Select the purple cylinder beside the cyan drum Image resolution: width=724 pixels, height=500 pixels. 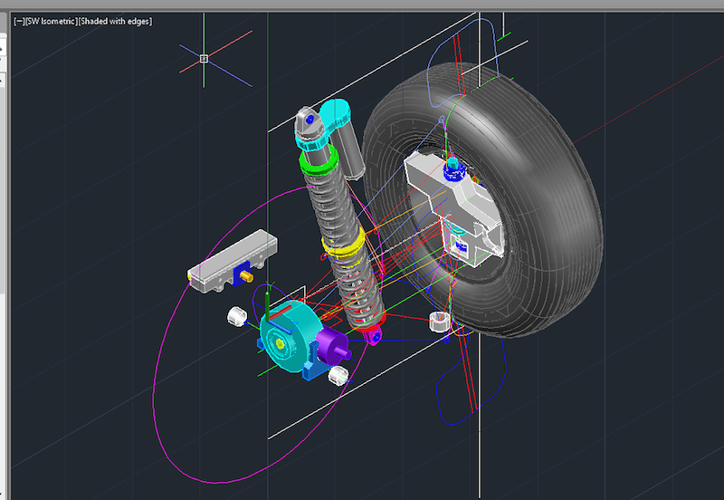tap(332, 346)
